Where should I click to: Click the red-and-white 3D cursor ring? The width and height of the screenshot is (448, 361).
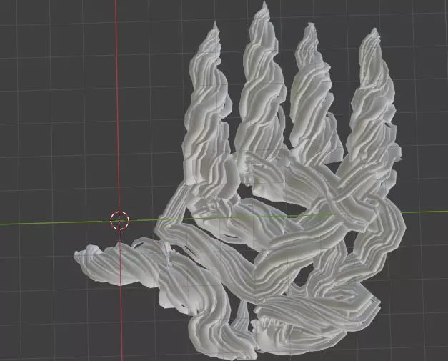point(120,220)
